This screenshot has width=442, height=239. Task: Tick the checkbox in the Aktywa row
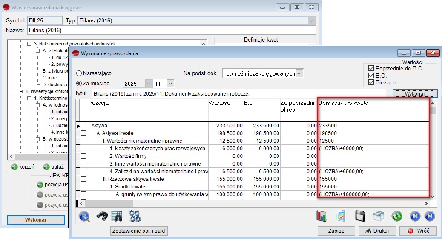click(84, 126)
